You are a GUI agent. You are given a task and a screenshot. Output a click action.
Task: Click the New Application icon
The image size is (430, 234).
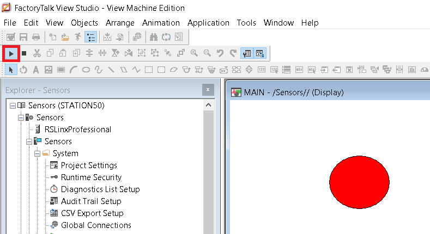(x=52, y=37)
